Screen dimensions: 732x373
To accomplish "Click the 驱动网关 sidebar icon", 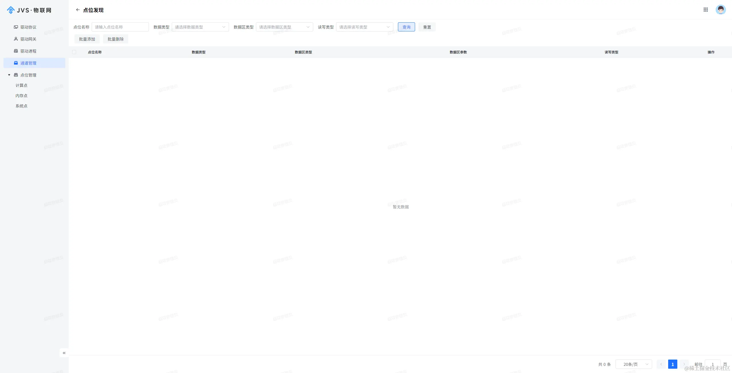I will click(16, 39).
